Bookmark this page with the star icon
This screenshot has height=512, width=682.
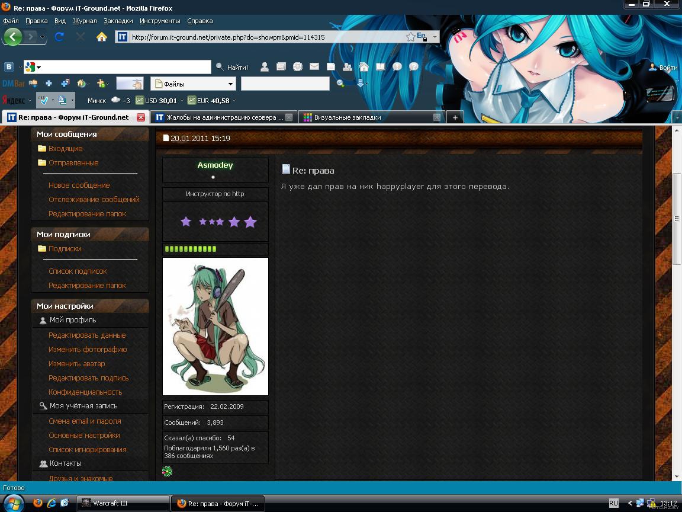410,37
